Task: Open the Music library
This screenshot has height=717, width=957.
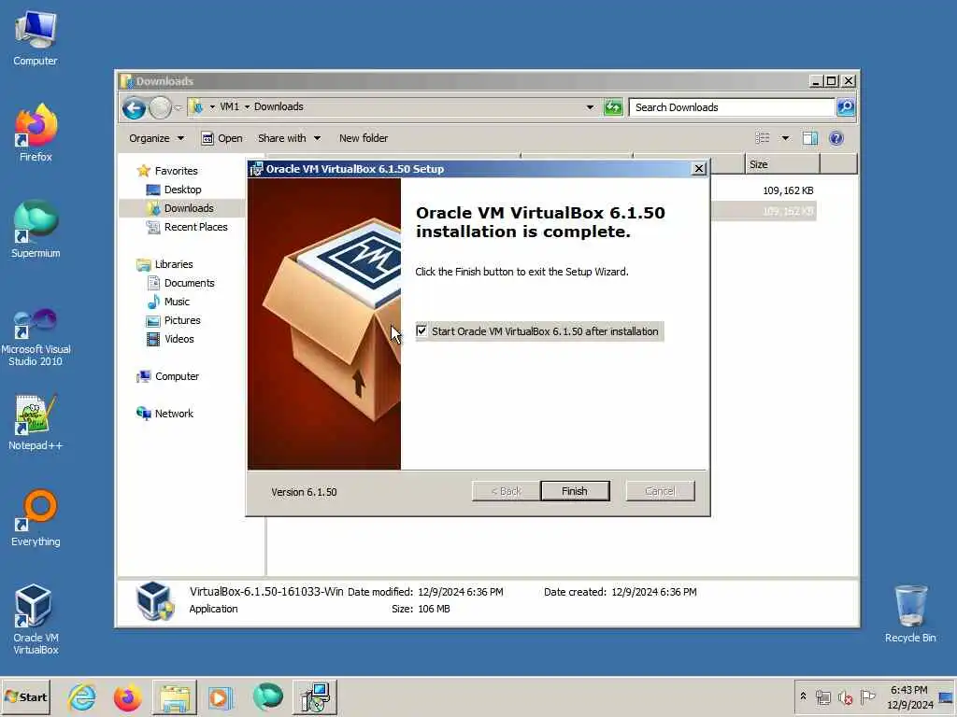Action: click(x=177, y=302)
